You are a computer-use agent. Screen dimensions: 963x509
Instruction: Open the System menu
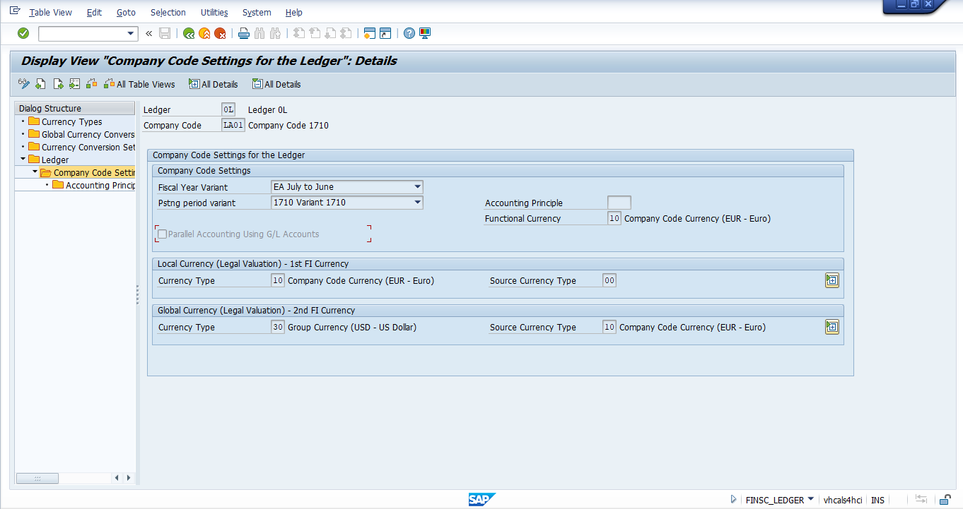257,12
